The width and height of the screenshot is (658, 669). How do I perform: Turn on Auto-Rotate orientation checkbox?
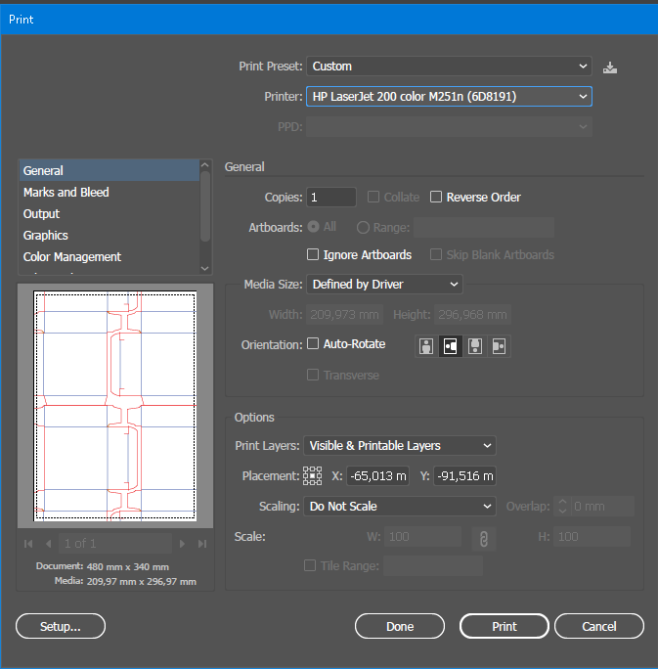pos(313,344)
